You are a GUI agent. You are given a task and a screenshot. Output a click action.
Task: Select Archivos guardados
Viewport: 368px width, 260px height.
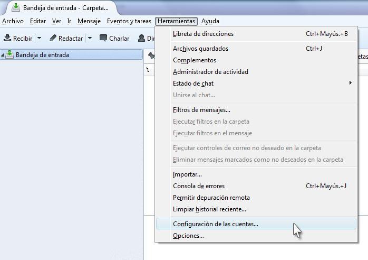click(256, 49)
